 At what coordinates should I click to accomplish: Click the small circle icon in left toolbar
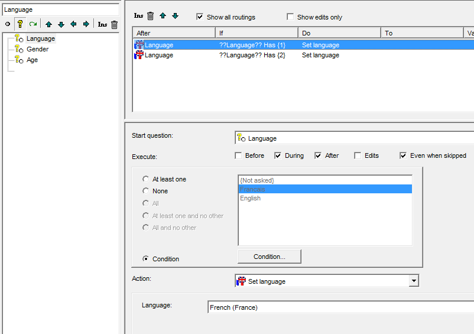pos(8,24)
